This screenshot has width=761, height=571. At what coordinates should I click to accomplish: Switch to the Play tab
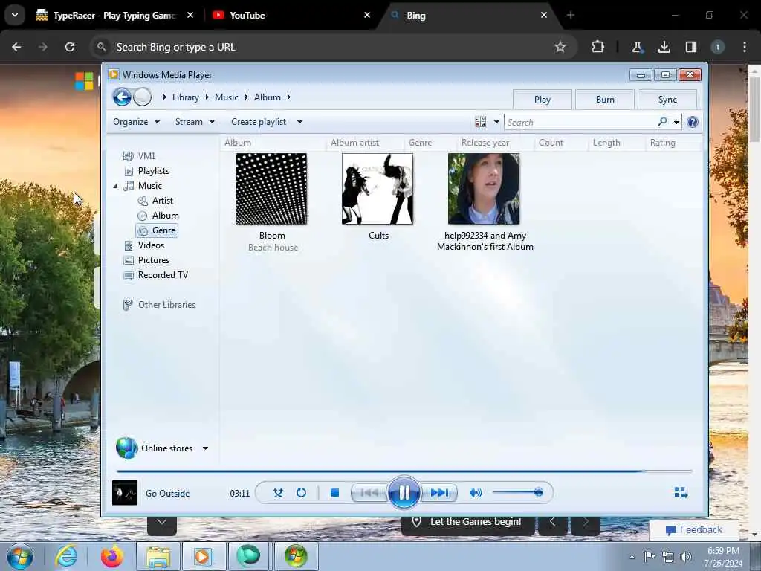coord(542,100)
